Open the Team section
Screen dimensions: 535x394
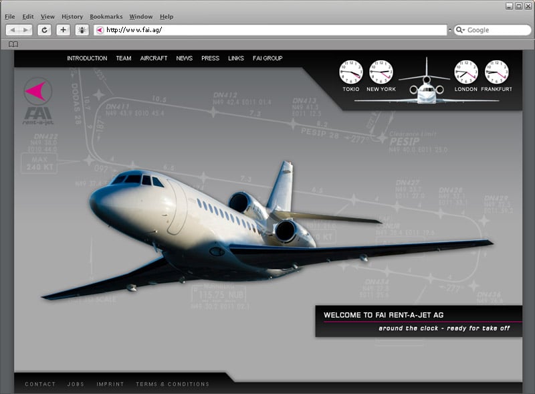124,58
